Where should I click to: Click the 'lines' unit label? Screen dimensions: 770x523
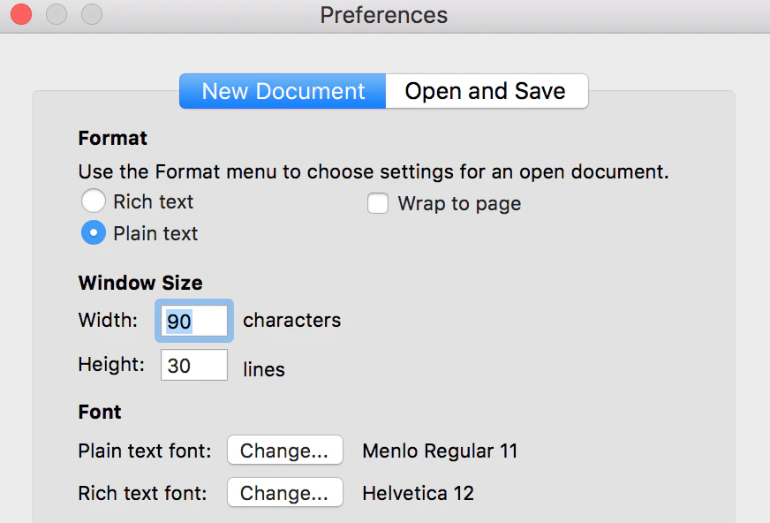(264, 369)
